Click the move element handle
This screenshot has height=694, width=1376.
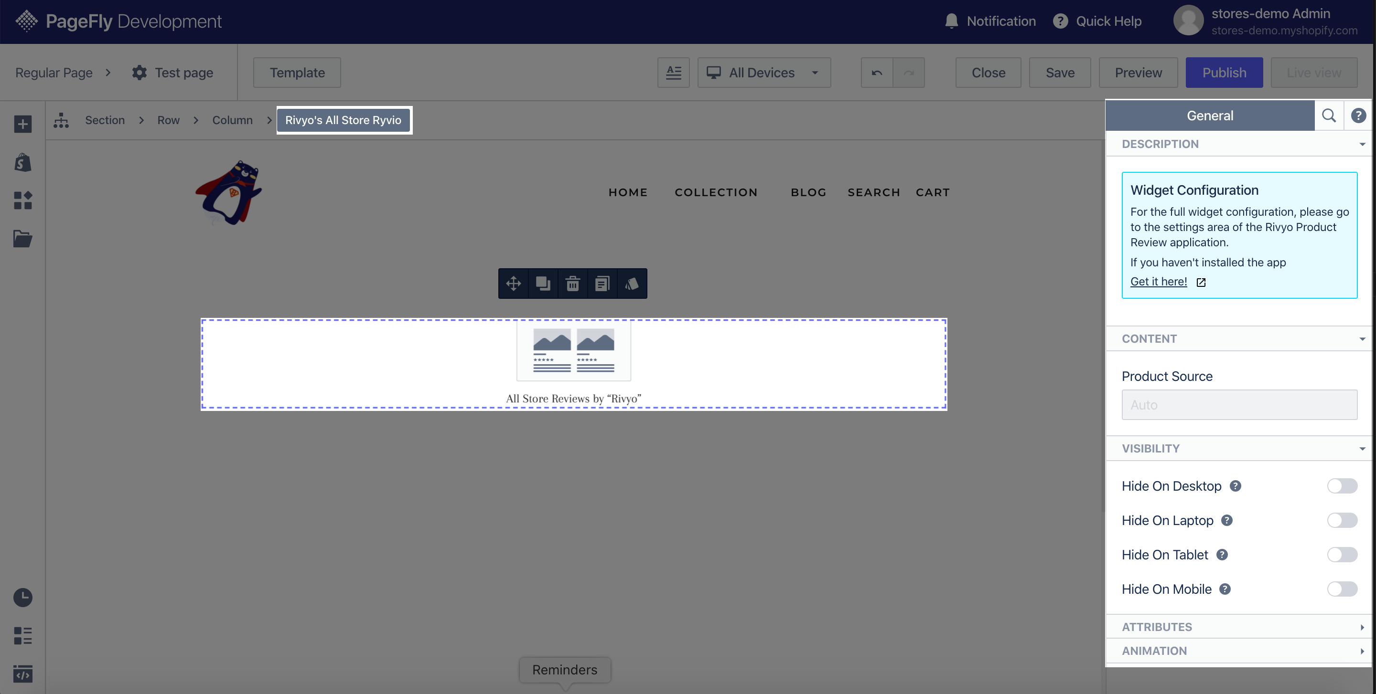pyautogui.click(x=513, y=283)
